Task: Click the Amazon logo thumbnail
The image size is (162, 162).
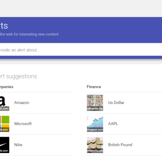Action: point(4,103)
